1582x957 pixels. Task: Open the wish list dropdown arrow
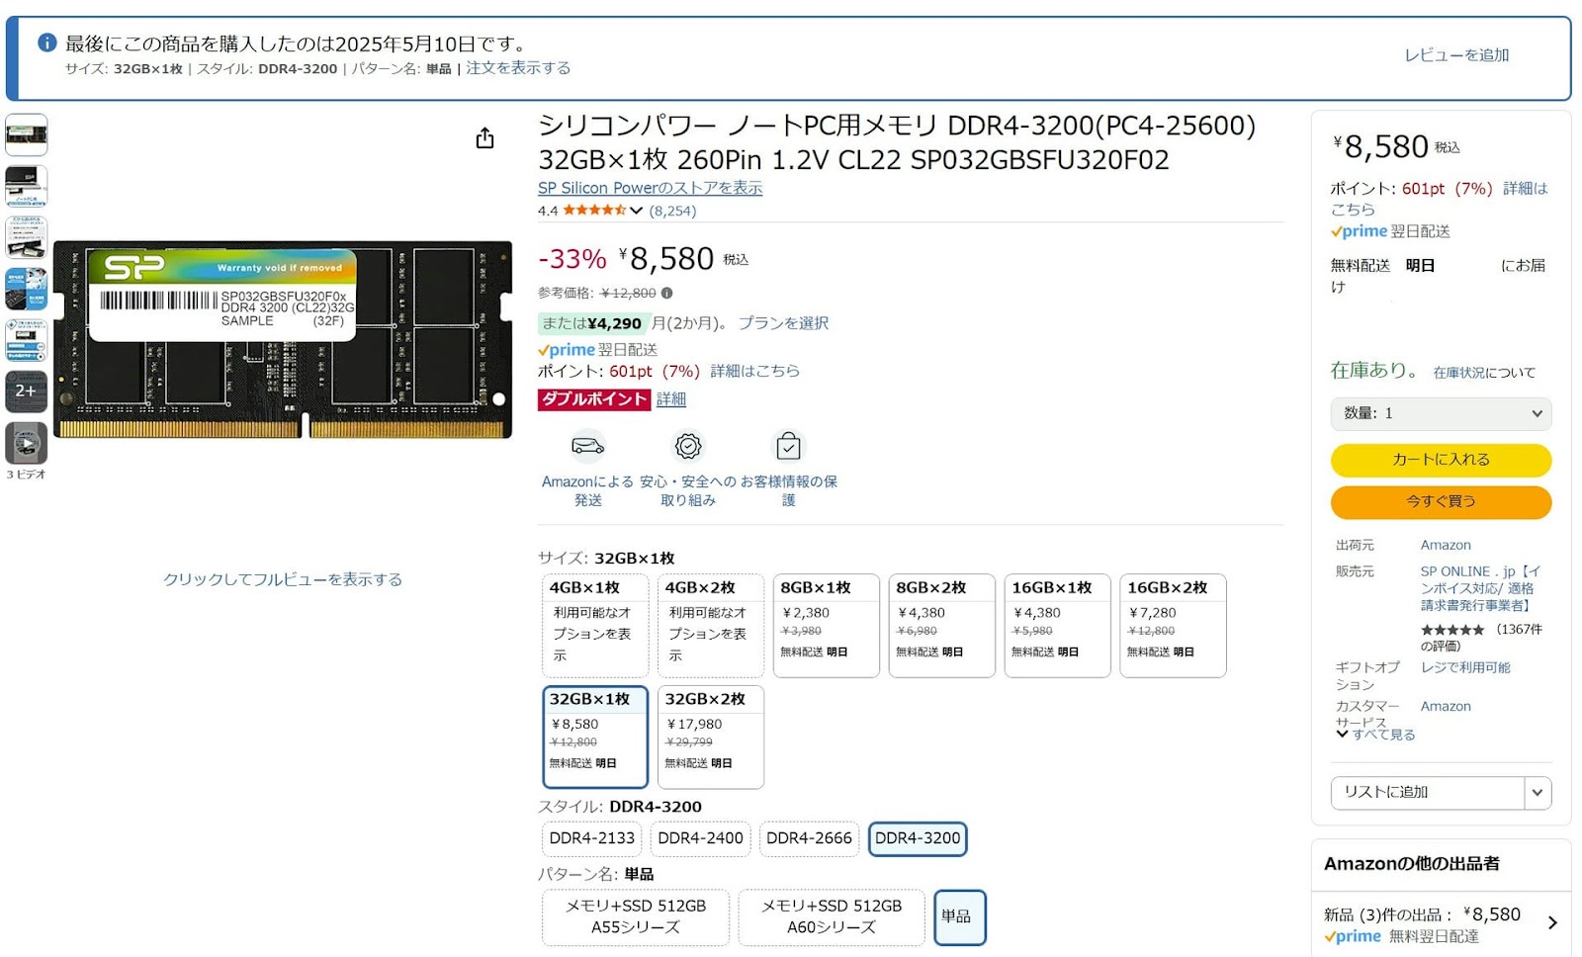[1538, 792]
